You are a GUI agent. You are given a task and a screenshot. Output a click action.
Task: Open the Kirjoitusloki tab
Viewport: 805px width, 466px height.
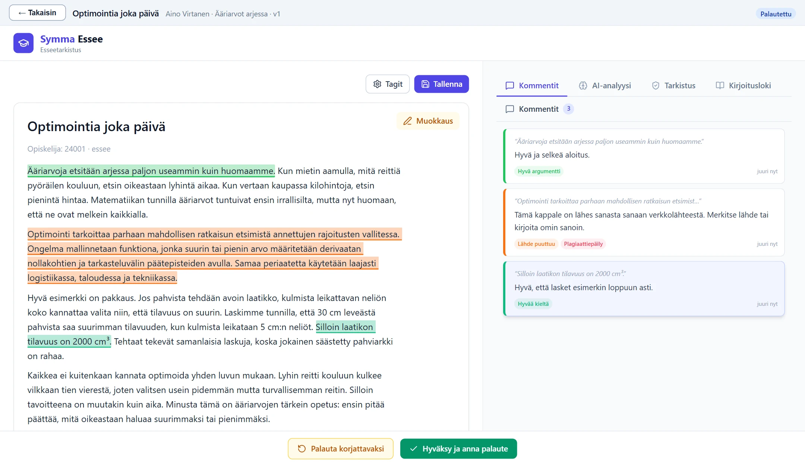tap(743, 86)
